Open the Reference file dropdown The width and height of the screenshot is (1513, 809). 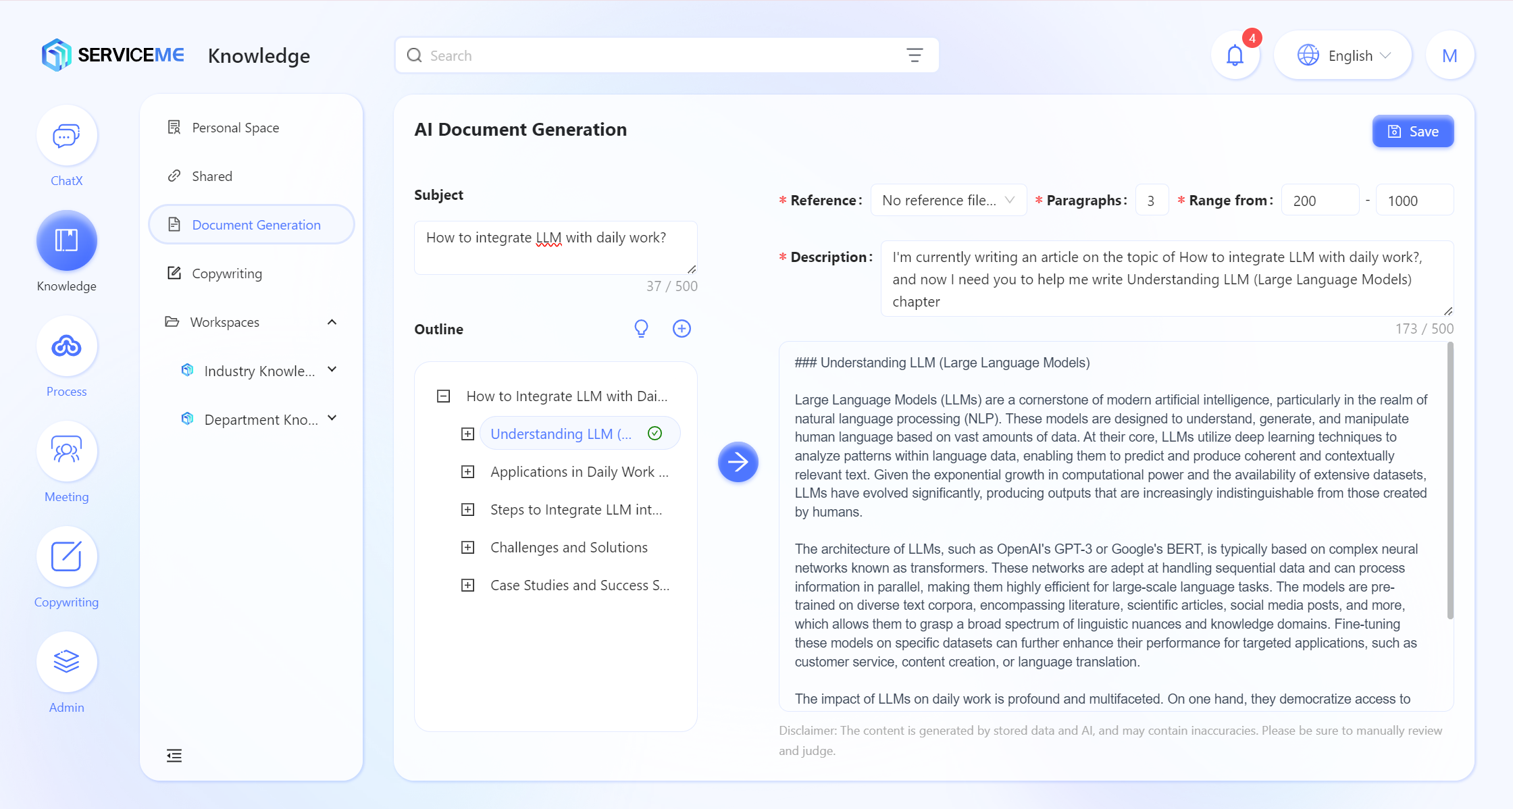coord(948,201)
